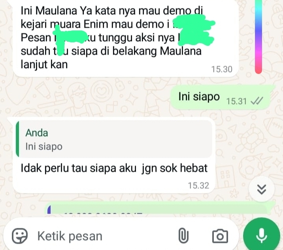Click the 15.30 timestamp
Viewport: 283px width, 250px height.
(x=222, y=69)
